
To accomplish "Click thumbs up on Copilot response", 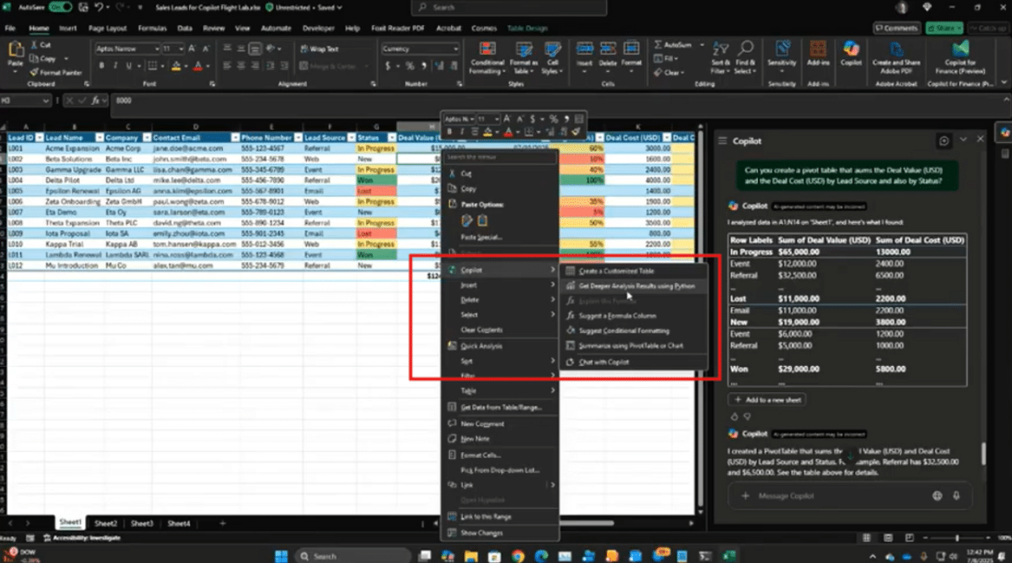I will click(x=735, y=416).
